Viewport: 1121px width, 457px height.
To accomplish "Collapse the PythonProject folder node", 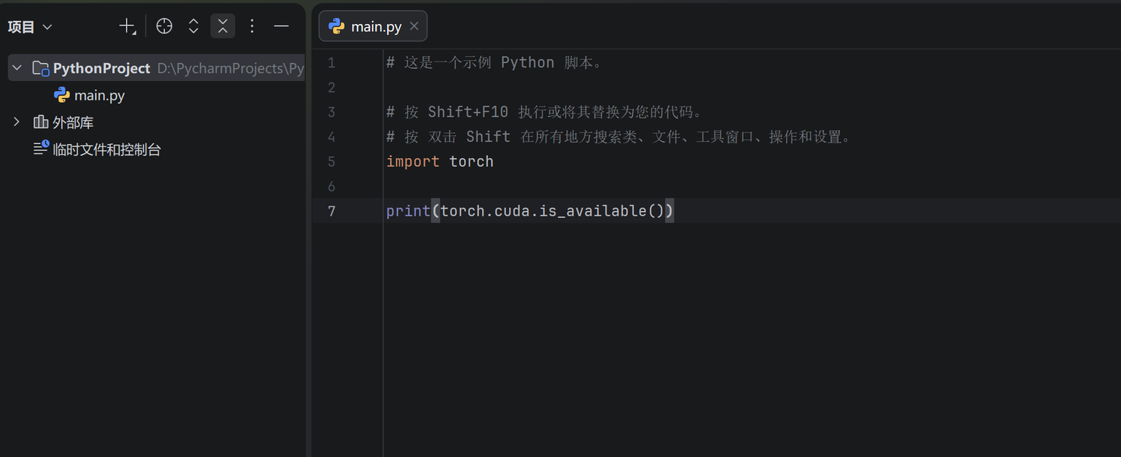I will click(17, 69).
